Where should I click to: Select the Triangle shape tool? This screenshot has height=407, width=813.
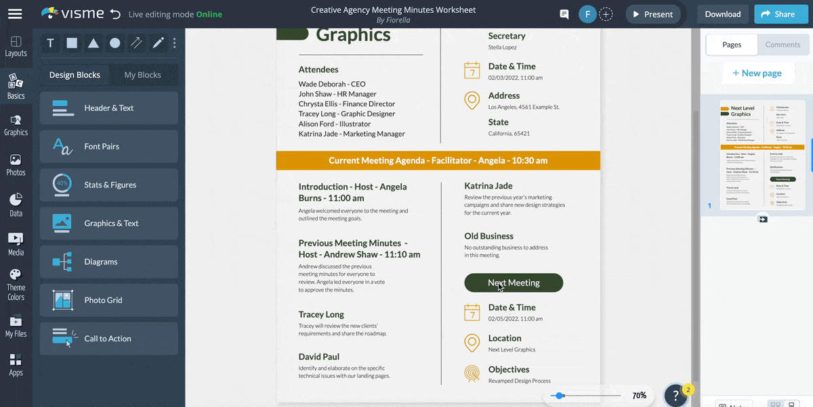pyautogui.click(x=93, y=43)
